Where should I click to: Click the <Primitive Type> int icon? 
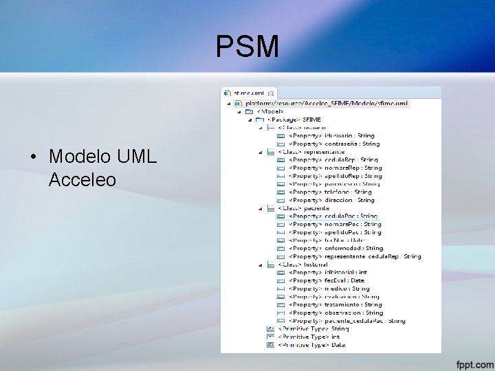(x=271, y=337)
